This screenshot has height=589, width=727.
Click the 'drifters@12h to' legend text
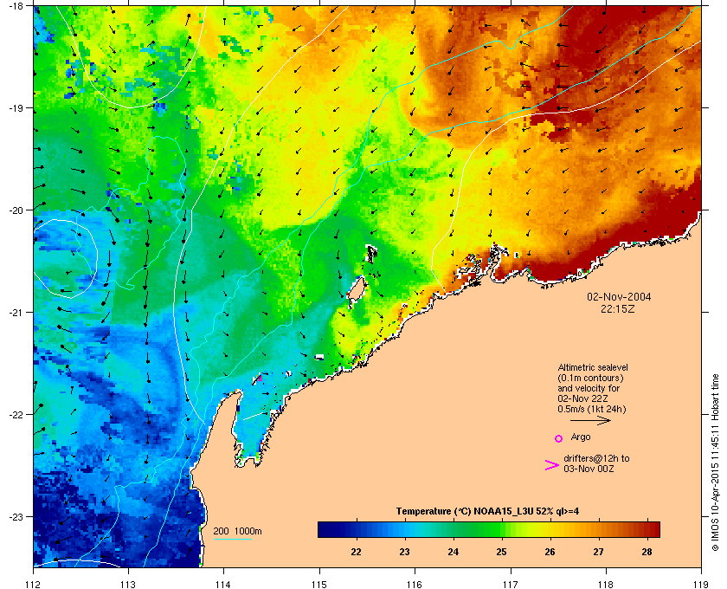596,458
